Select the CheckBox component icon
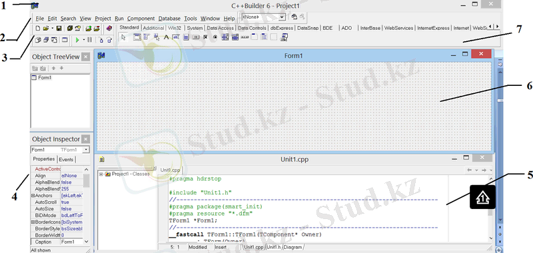Screen dimensions: 533x253 205,37
